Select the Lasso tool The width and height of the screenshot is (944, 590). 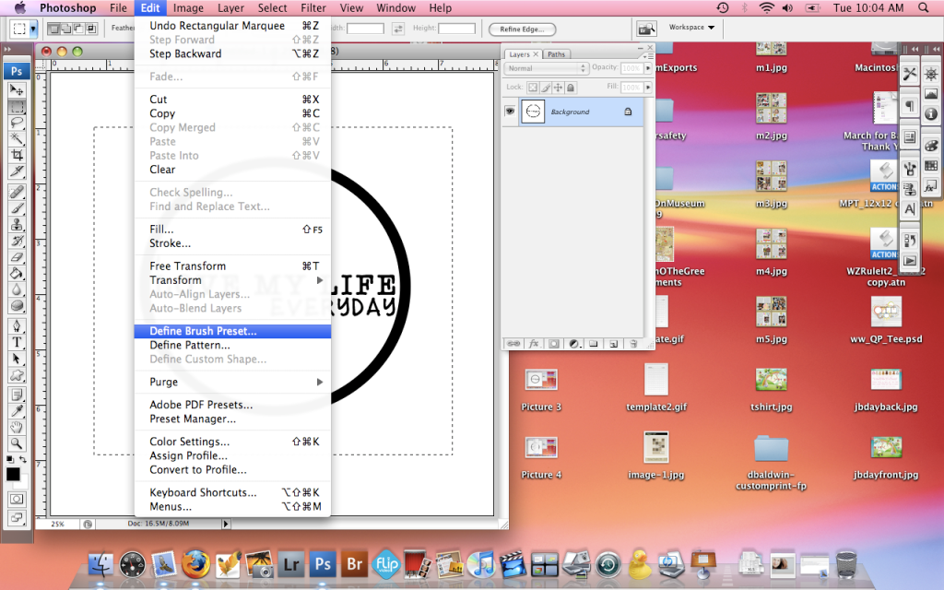[17, 123]
